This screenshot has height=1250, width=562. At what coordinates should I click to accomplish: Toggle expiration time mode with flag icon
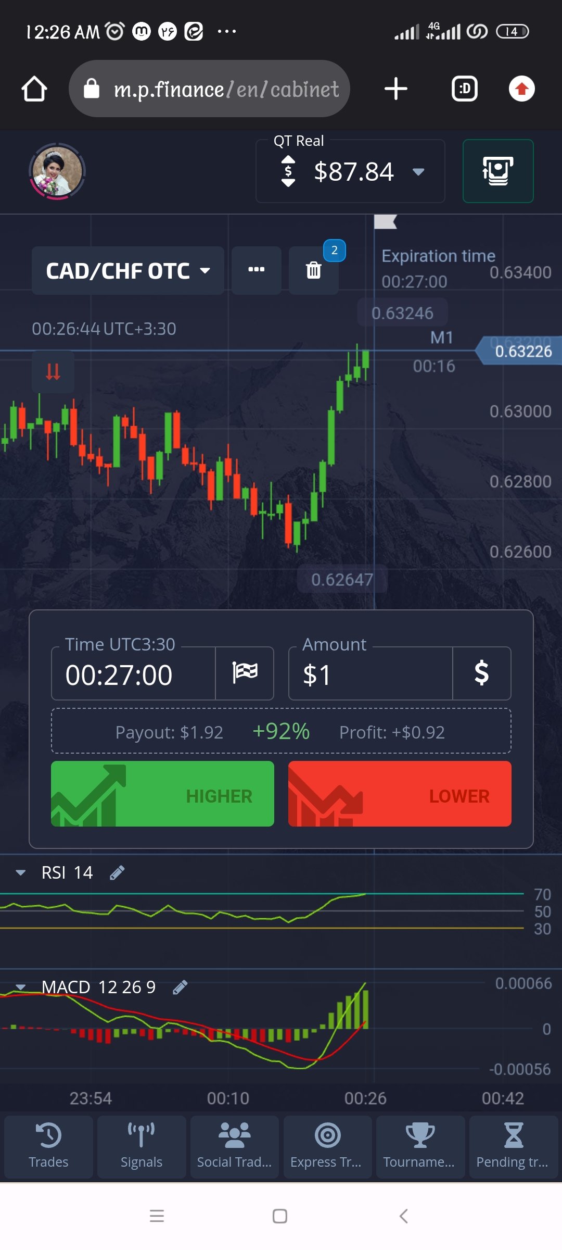[245, 673]
